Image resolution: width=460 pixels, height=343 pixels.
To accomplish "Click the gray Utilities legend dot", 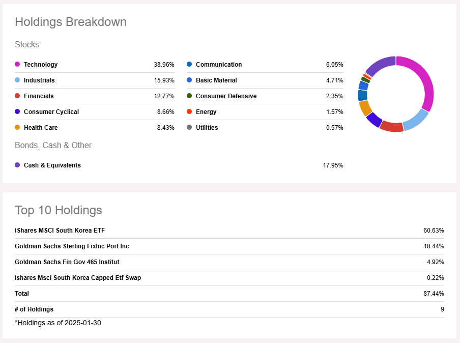I will [x=189, y=128].
